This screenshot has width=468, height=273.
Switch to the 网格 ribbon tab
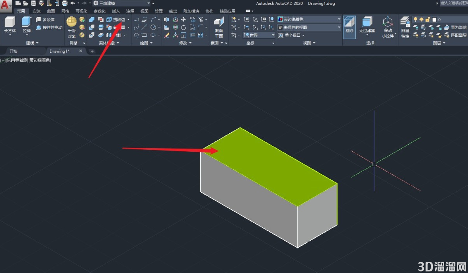coord(65,11)
